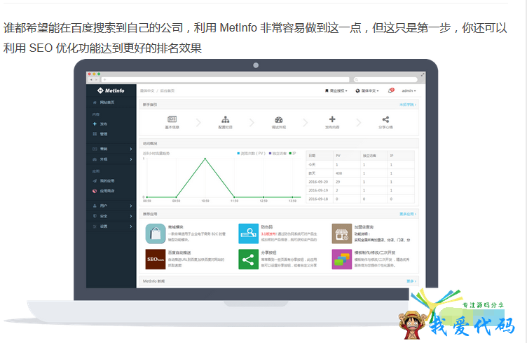Viewport: 527px width, 343px height.
Task: Click the 今天 row in stats table
Action: coord(360,165)
